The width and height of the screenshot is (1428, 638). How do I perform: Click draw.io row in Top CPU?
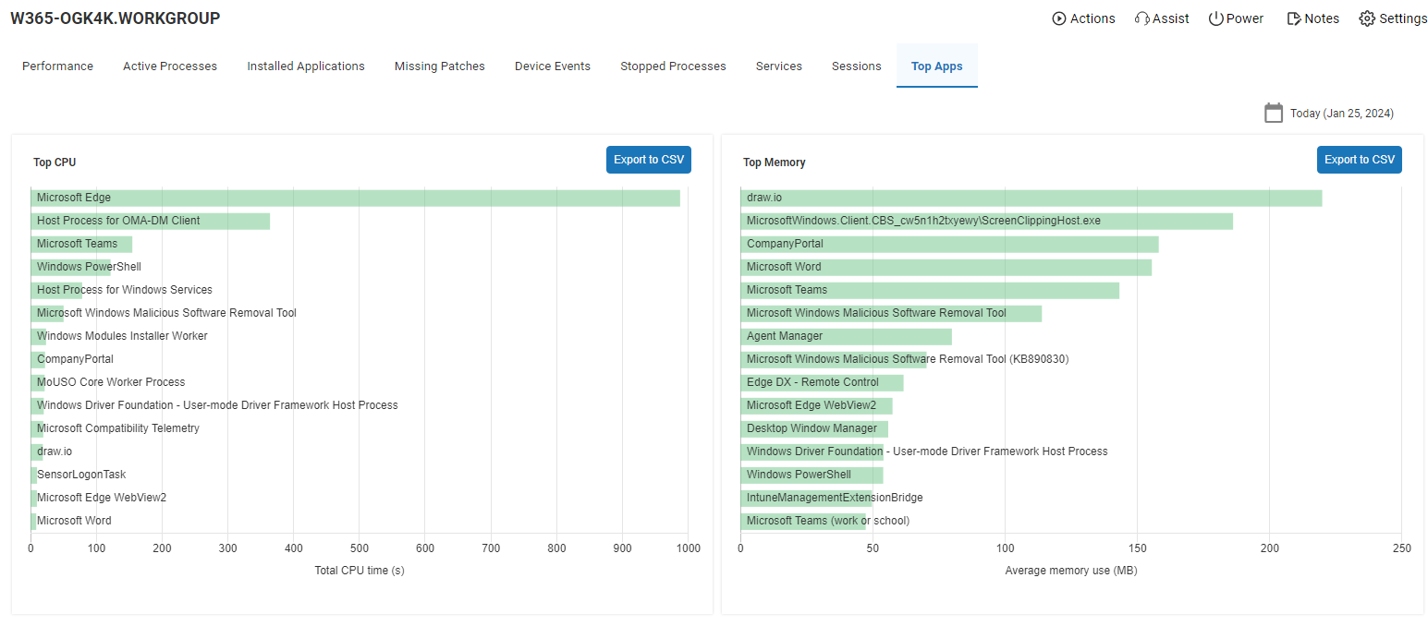54,451
